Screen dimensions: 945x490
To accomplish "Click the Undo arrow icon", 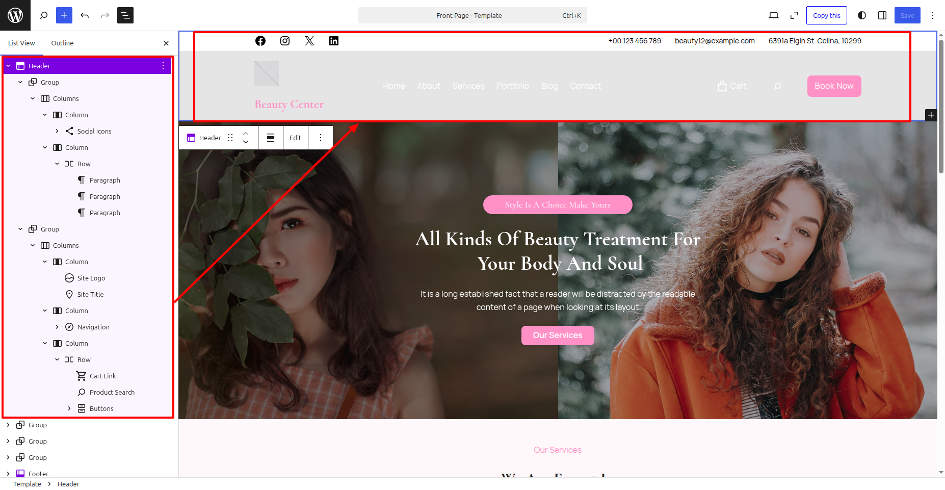I will coord(85,15).
